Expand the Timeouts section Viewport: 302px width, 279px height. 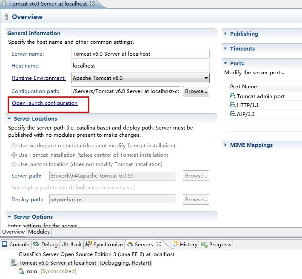tap(225, 48)
